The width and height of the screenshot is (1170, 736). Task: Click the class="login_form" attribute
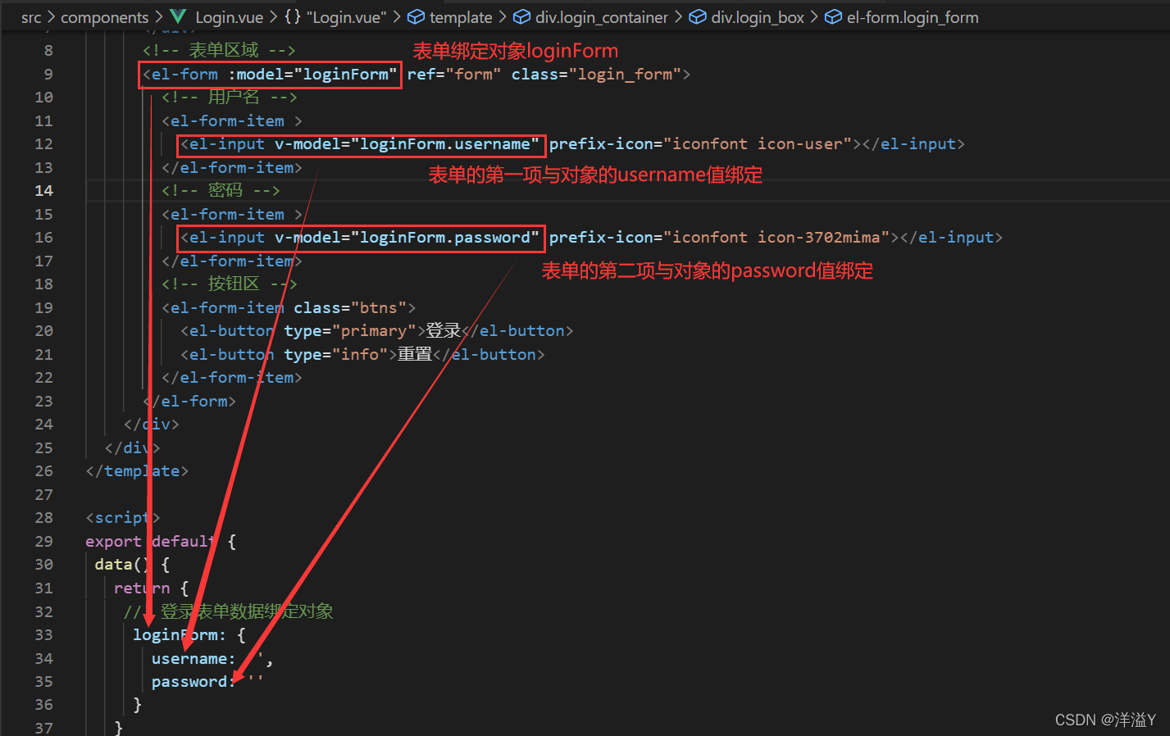[x=596, y=74]
